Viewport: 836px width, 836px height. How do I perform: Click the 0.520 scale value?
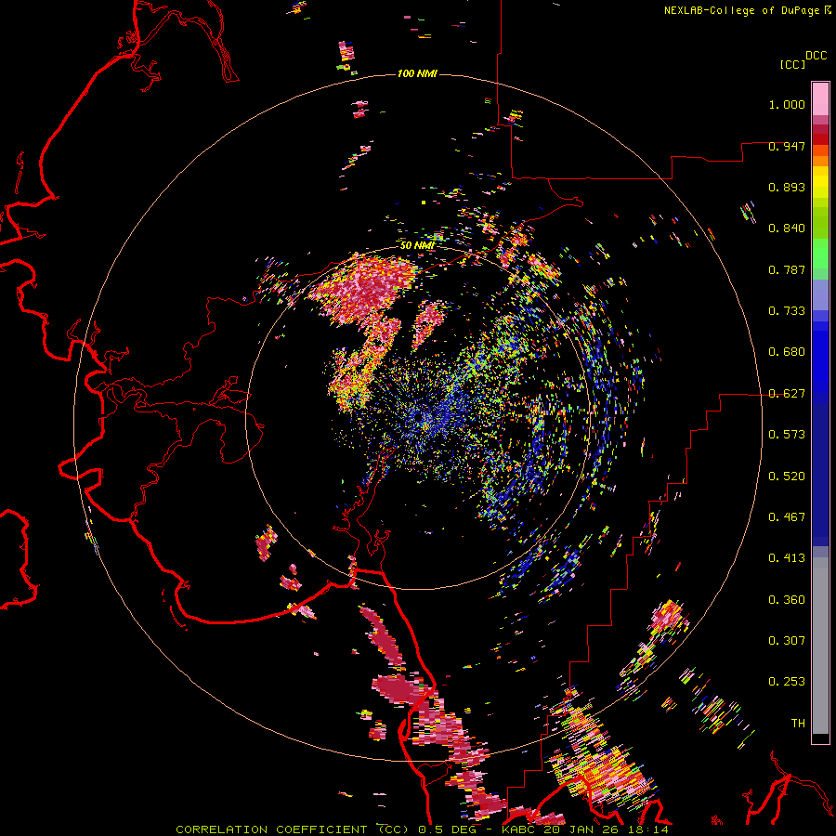tap(787, 477)
